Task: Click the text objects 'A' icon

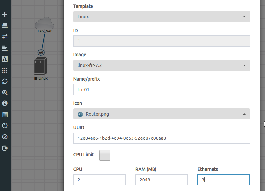Action: coord(5,59)
